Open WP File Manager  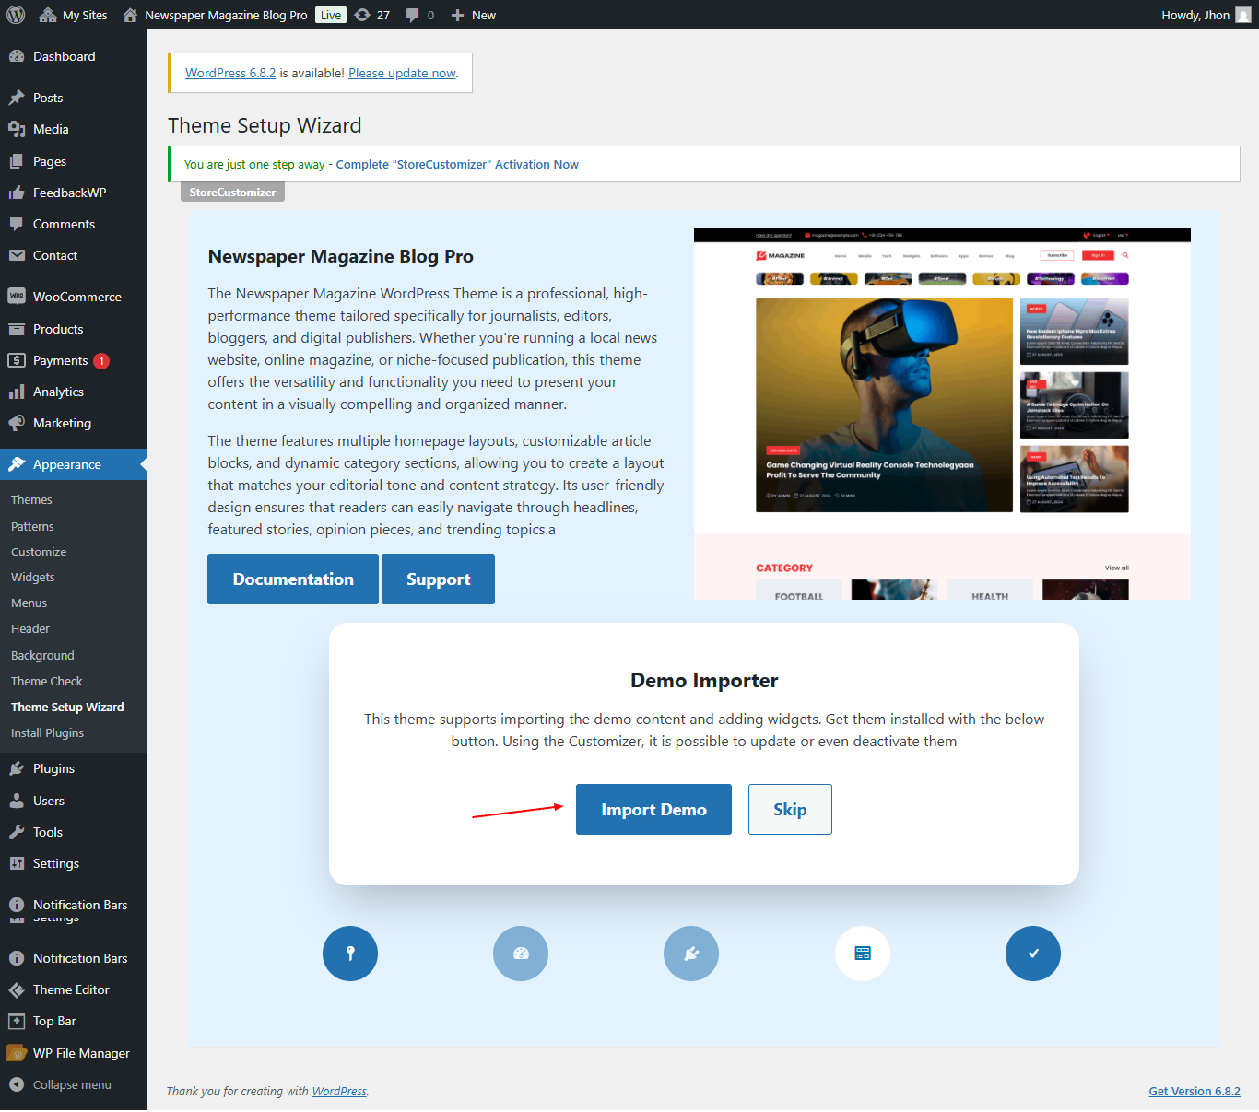[74, 1053]
